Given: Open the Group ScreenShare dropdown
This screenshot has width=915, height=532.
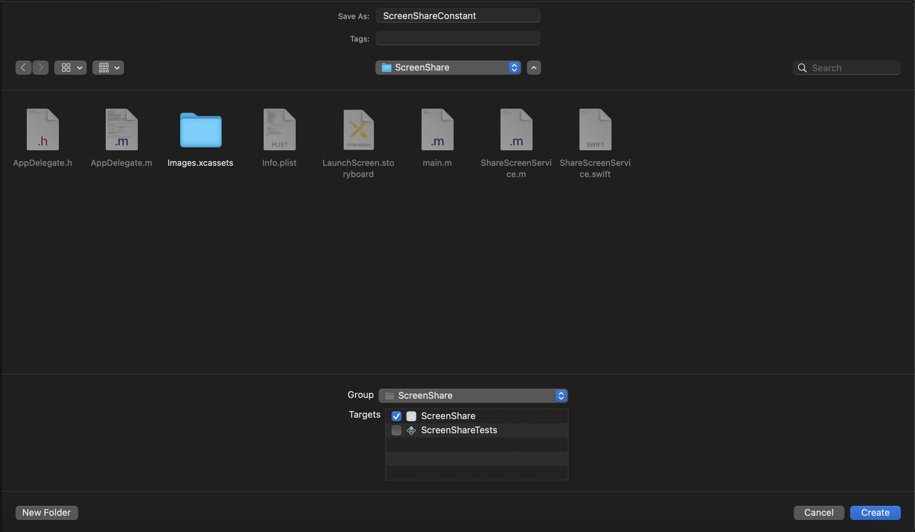Looking at the screenshot, I should 473,395.
